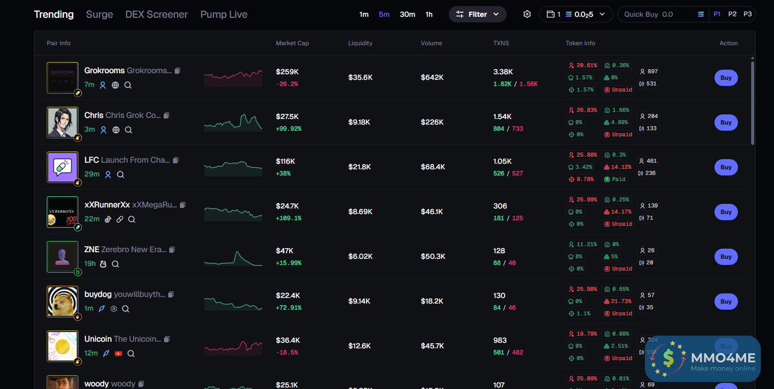Open the wallet selector dropdown
Viewport: 774px width, 389px height.
click(575, 14)
